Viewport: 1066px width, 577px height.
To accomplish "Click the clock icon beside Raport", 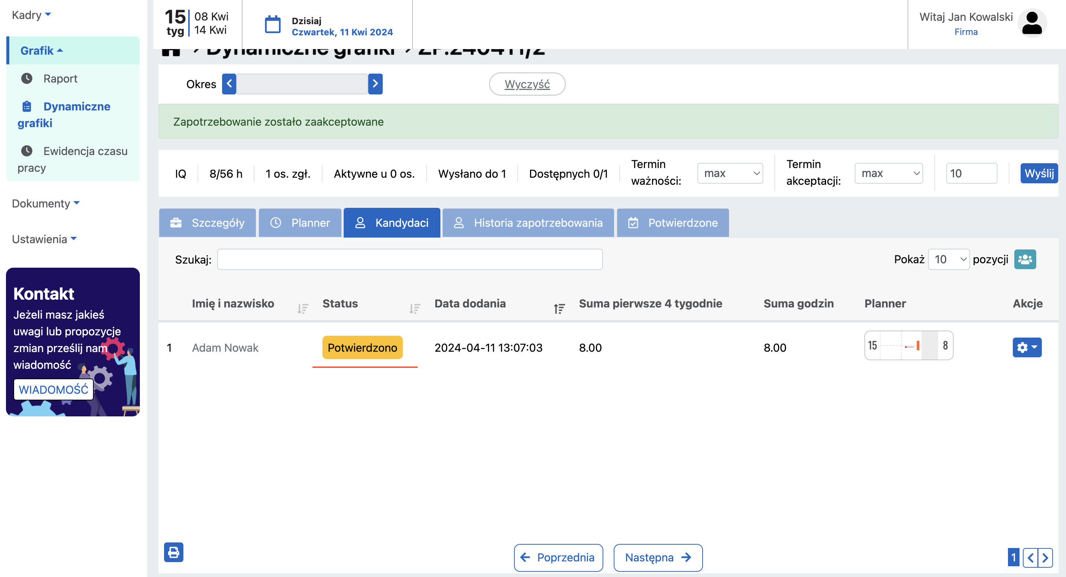I will (x=27, y=78).
